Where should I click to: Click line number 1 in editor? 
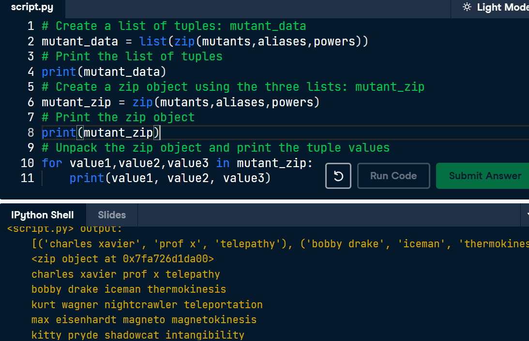tap(30, 26)
